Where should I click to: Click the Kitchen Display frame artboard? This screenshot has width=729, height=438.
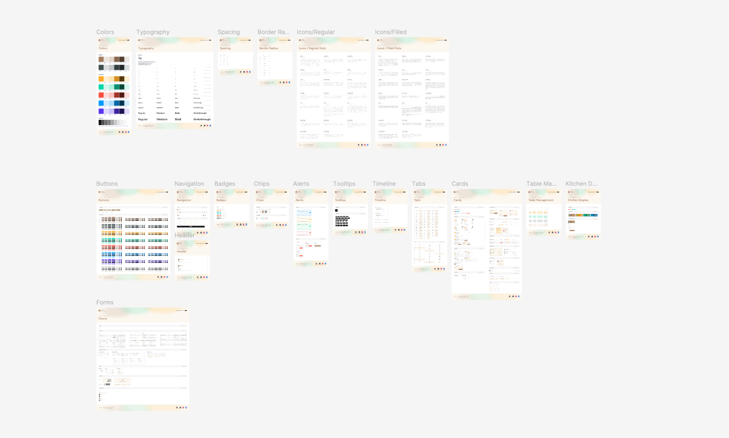583,214
